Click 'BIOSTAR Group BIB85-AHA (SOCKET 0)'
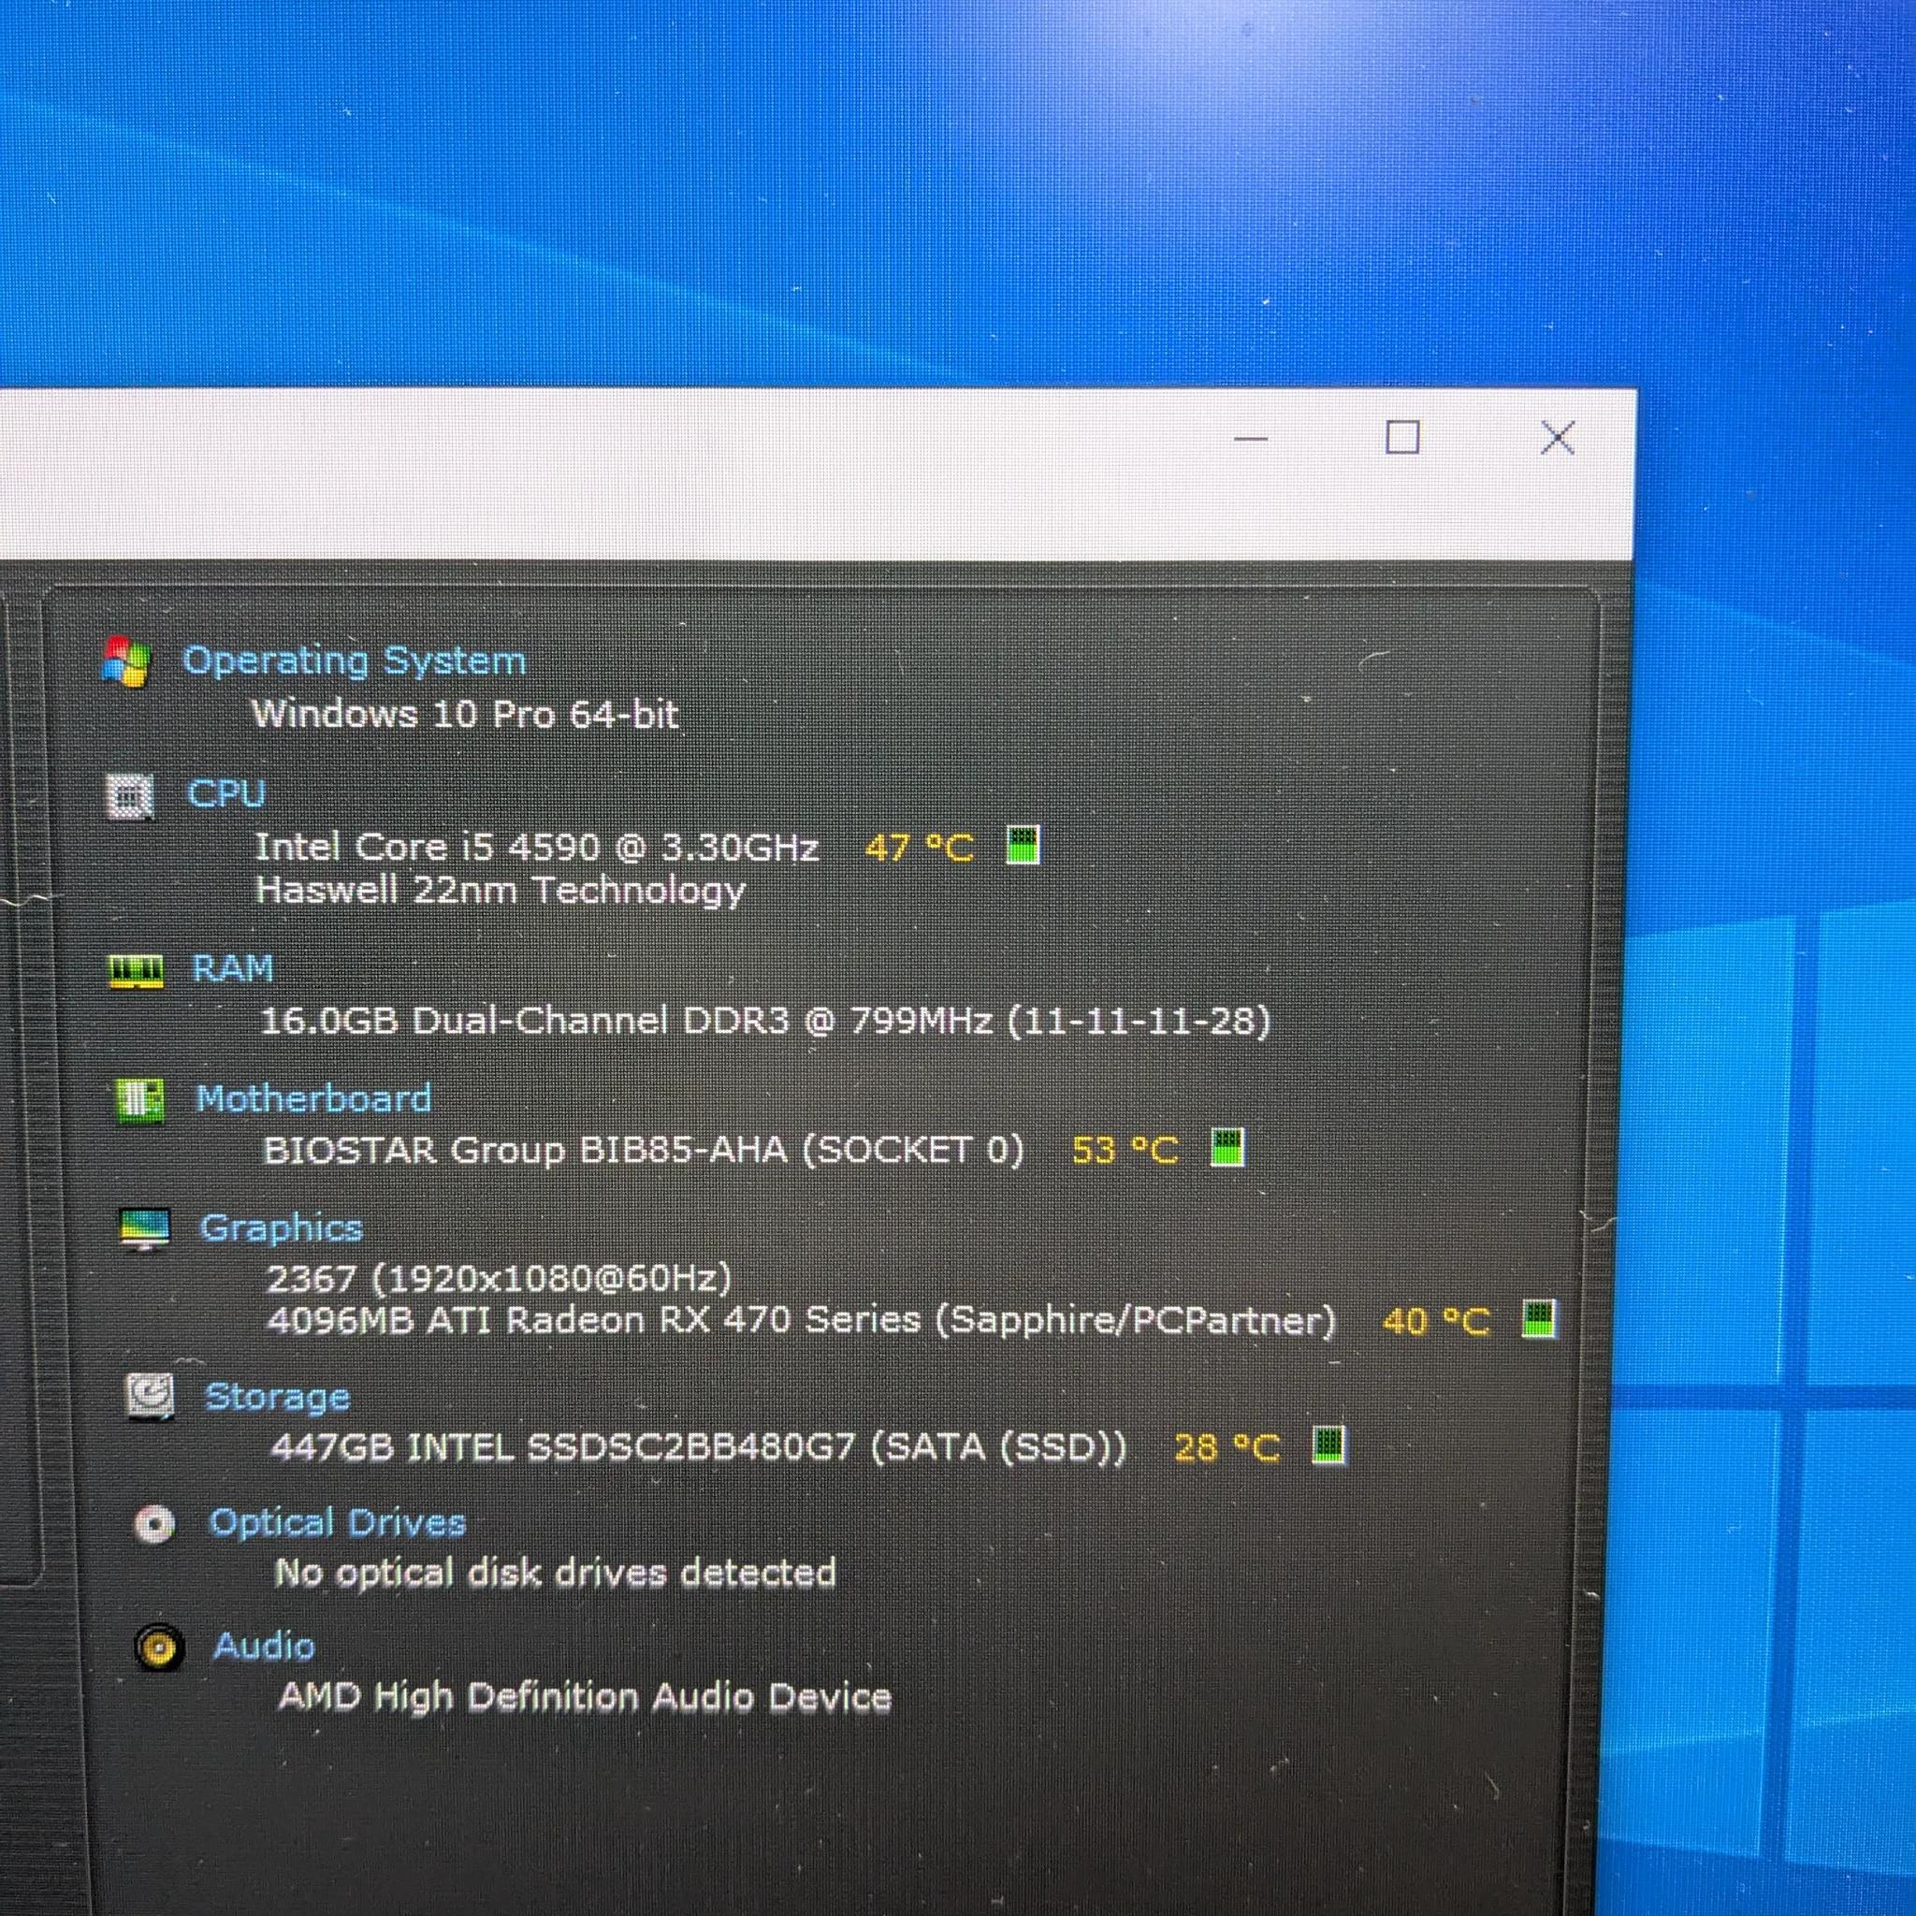Viewport: 1916px width, 1916px height. pyautogui.click(x=643, y=1152)
